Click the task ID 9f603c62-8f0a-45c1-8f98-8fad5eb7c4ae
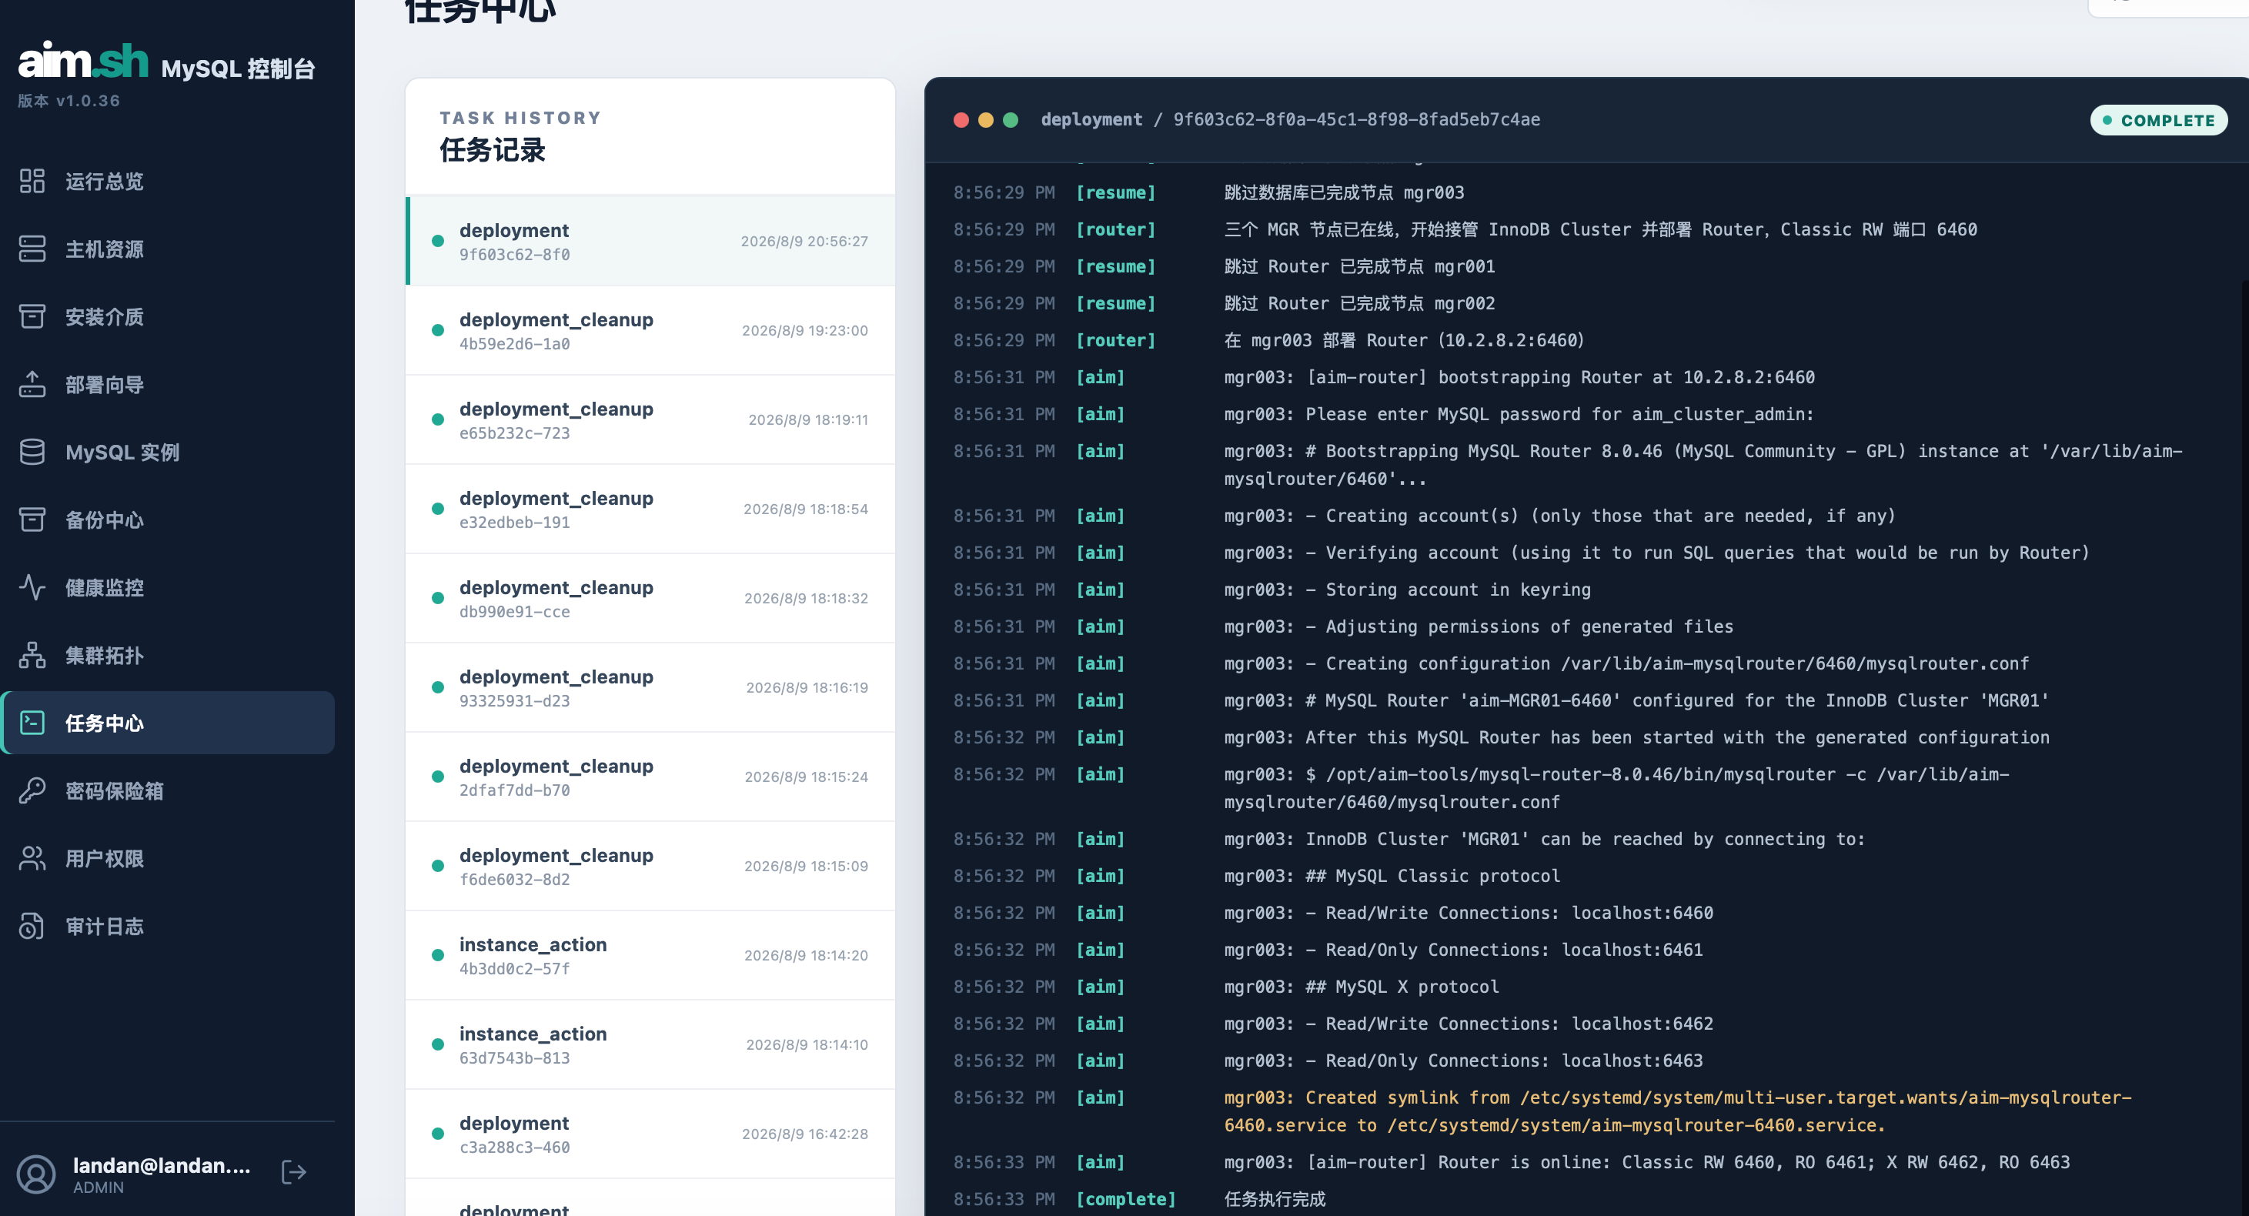Image resolution: width=2249 pixels, height=1216 pixels. click(1356, 119)
